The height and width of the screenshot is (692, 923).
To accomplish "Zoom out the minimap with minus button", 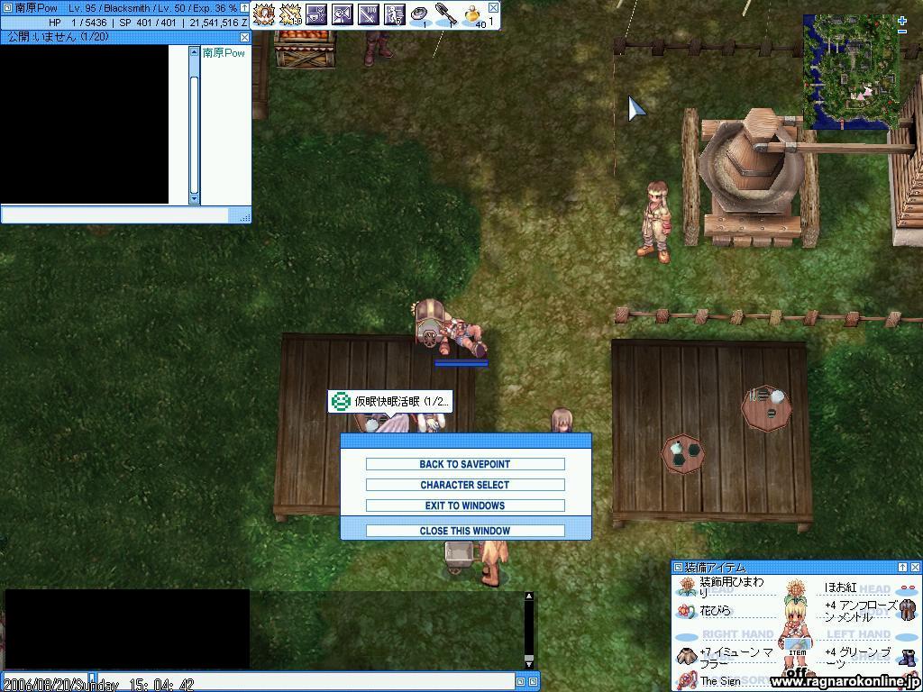I will (x=902, y=32).
